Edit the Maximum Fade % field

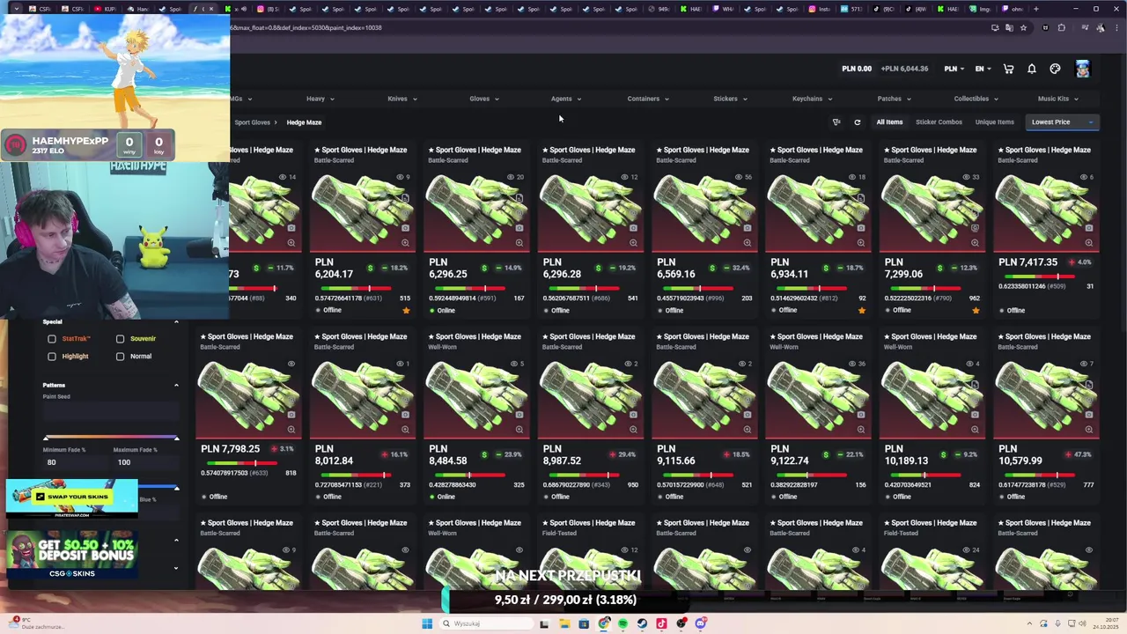click(145, 462)
